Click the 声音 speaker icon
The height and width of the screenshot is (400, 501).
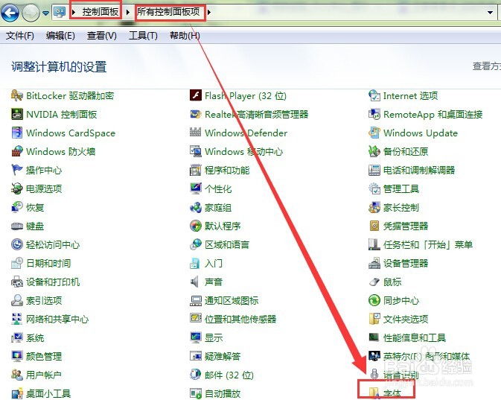tap(196, 282)
